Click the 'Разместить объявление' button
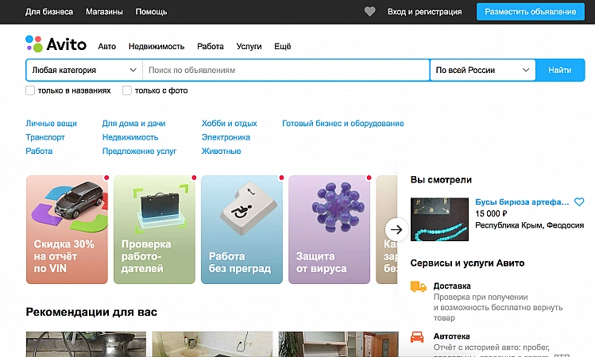The width and height of the screenshot is (595, 357). (x=530, y=12)
